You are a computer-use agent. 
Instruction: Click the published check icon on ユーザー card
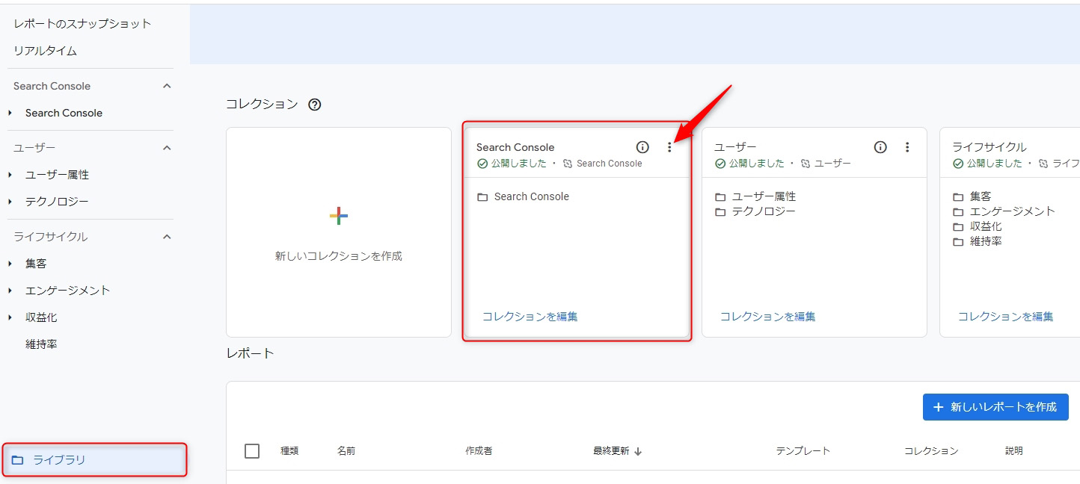[720, 164]
